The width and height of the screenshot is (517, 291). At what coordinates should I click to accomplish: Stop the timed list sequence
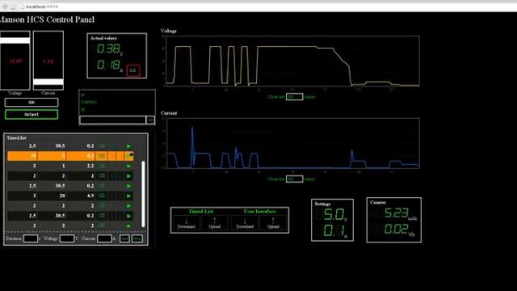(137, 238)
